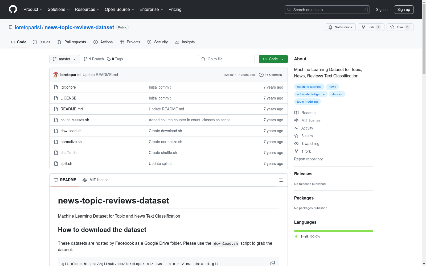
Task: Click the loretoparisi avatar image
Action: [x=56, y=75]
